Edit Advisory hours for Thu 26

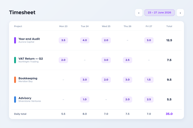click(x=127, y=100)
